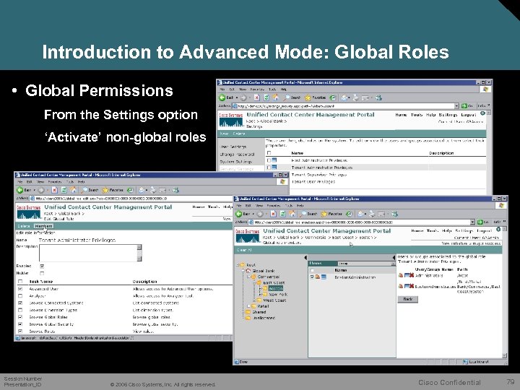Click the Tools link in the top Settings window portal header

[417, 115]
